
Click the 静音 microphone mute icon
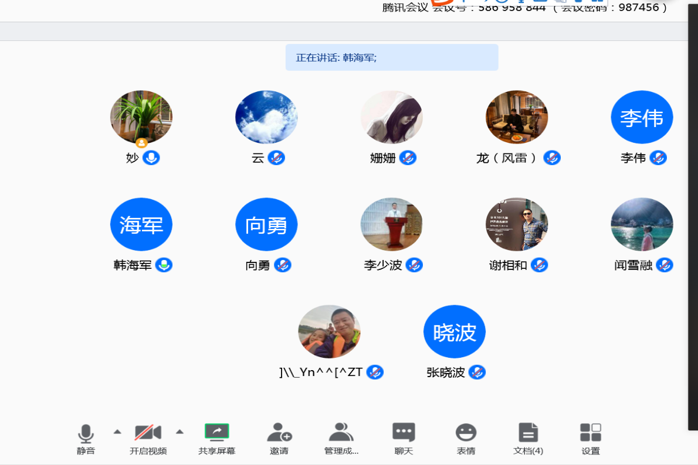tap(86, 434)
